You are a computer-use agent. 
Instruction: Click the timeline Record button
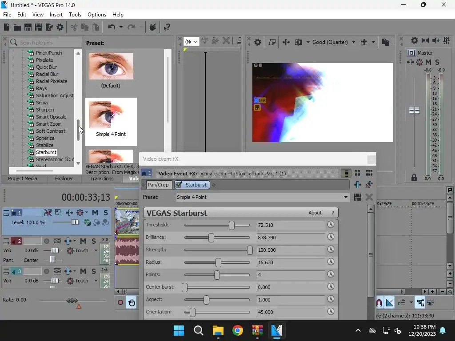(120, 303)
